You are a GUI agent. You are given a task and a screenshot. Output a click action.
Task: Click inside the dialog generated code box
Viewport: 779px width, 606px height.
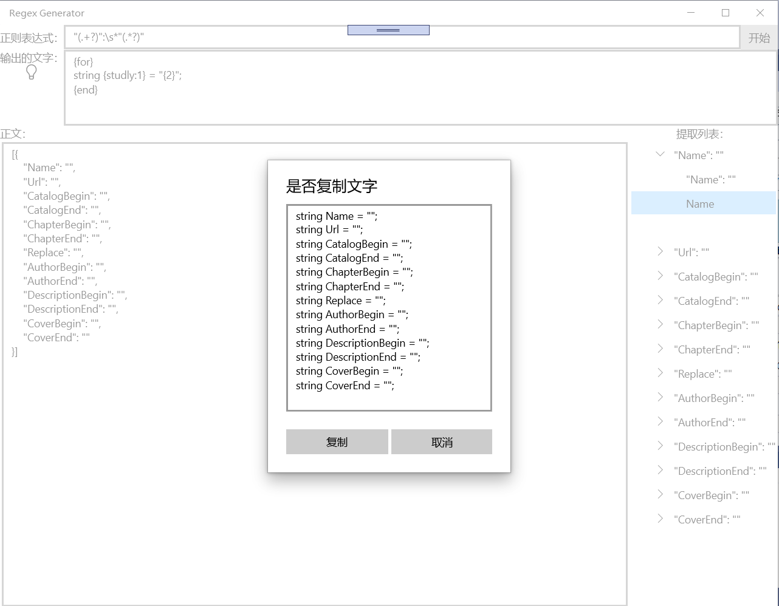(x=389, y=308)
